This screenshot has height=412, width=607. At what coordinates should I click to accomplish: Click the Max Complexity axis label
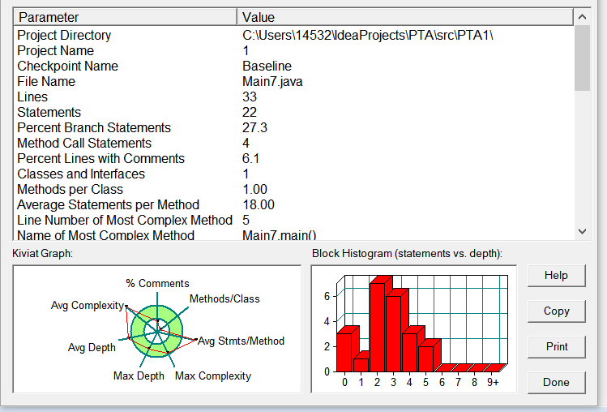pyautogui.click(x=213, y=376)
